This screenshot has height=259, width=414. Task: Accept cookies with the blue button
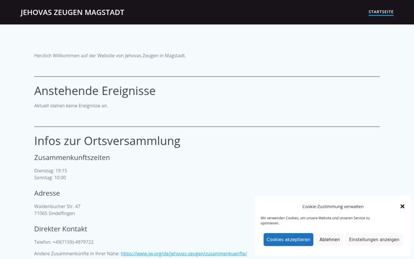click(288, 239)
